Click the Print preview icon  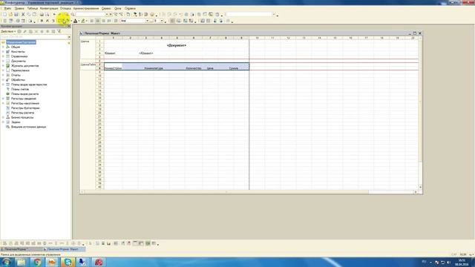point(47,14)
